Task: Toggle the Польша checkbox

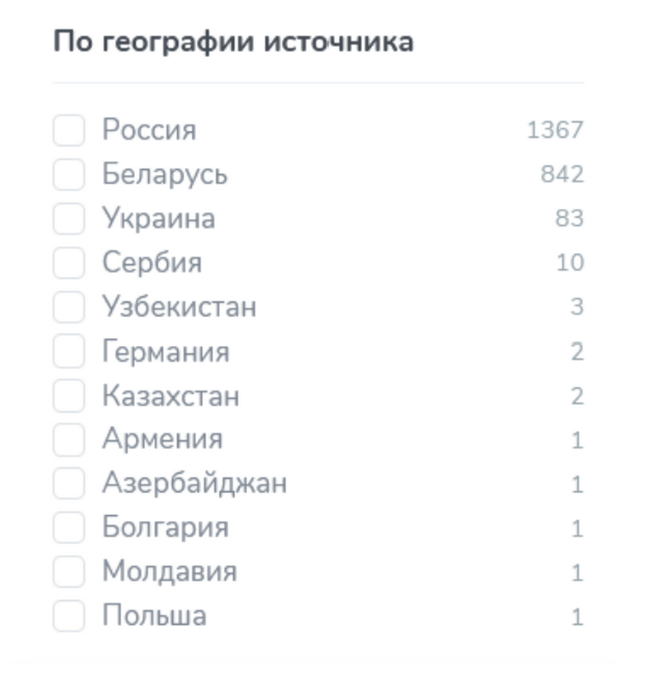Action: click(69, 616)
